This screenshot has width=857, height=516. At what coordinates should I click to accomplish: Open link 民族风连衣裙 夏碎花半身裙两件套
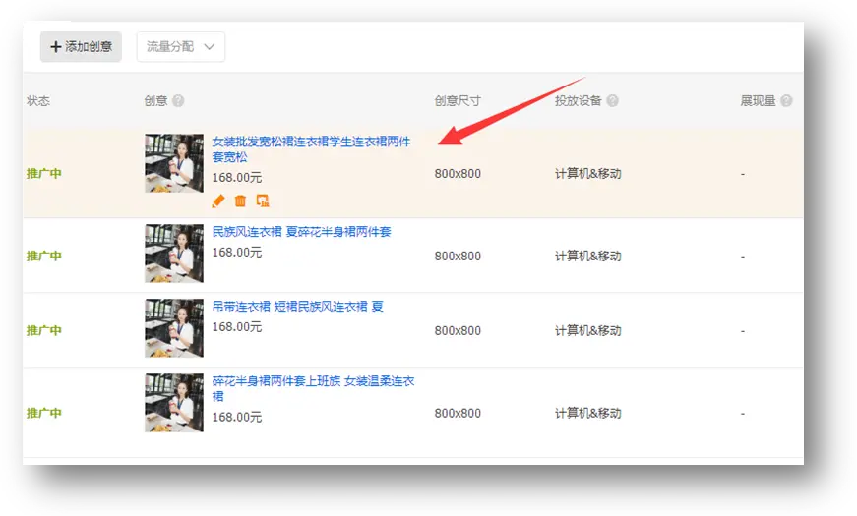[x=302, y=232]
